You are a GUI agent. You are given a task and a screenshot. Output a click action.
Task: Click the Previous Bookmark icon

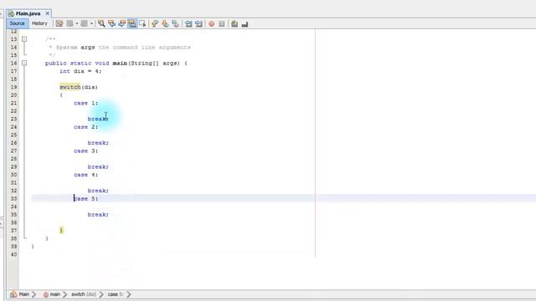pos(155,23)
